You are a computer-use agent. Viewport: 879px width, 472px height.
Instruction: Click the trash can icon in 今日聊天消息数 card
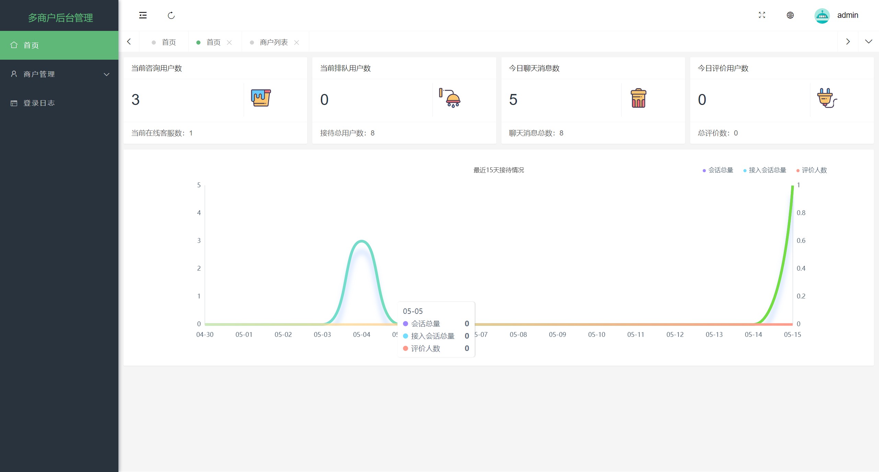(638, 98)
